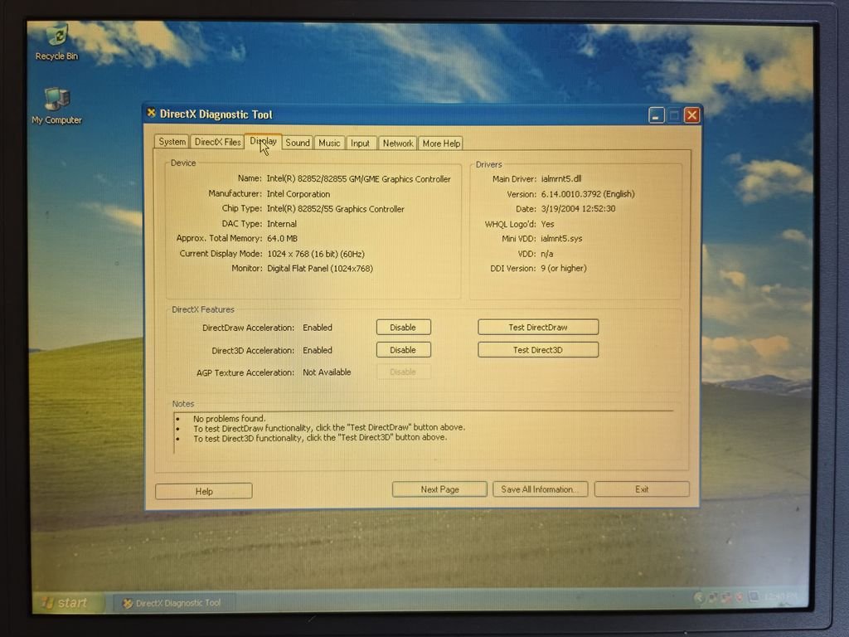Click '1024 x 768 (16 bit) (60Hz)' display mode
The width and height of the screenshot is (849, 637).
point(316,254)
